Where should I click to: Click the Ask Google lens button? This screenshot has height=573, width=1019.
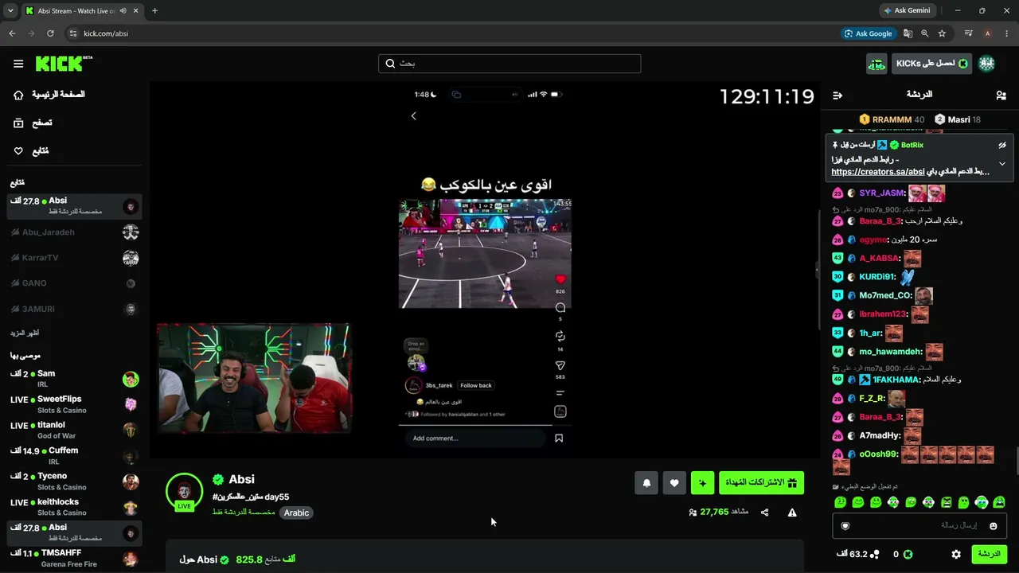[x=869, y=33]
